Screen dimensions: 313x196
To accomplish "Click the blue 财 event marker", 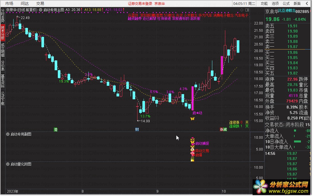I will tap(137, 130).
